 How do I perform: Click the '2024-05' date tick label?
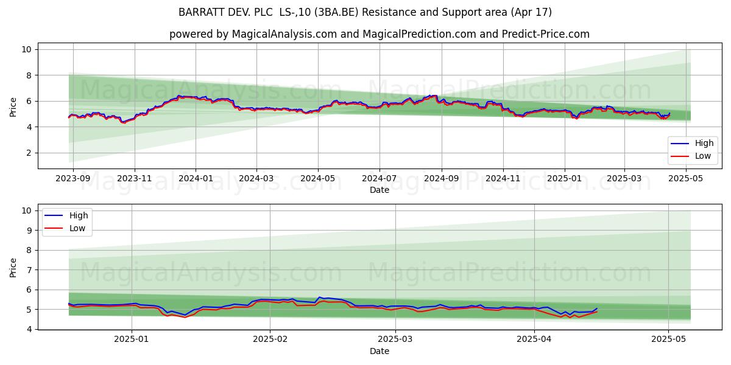point(317,179)
